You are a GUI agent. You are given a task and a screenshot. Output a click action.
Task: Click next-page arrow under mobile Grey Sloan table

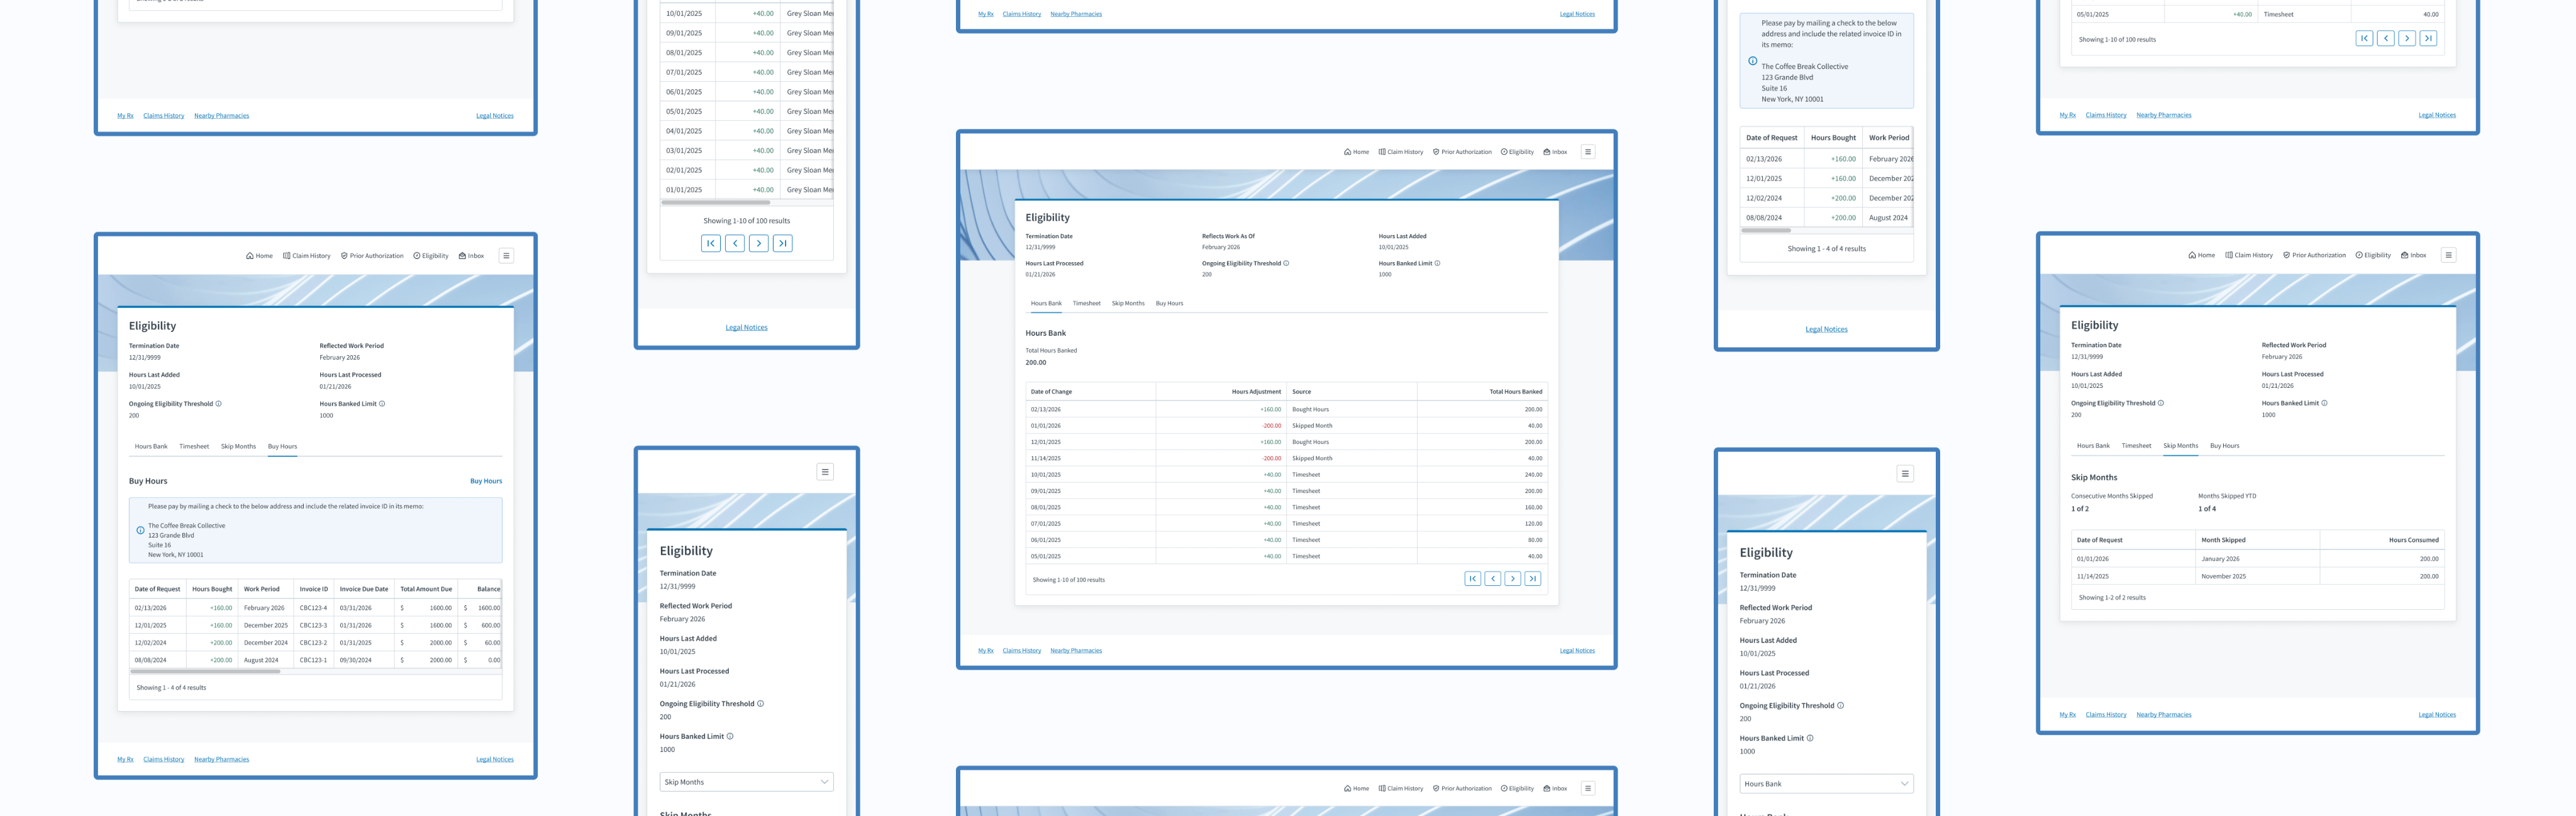click(x=758, y=243)
